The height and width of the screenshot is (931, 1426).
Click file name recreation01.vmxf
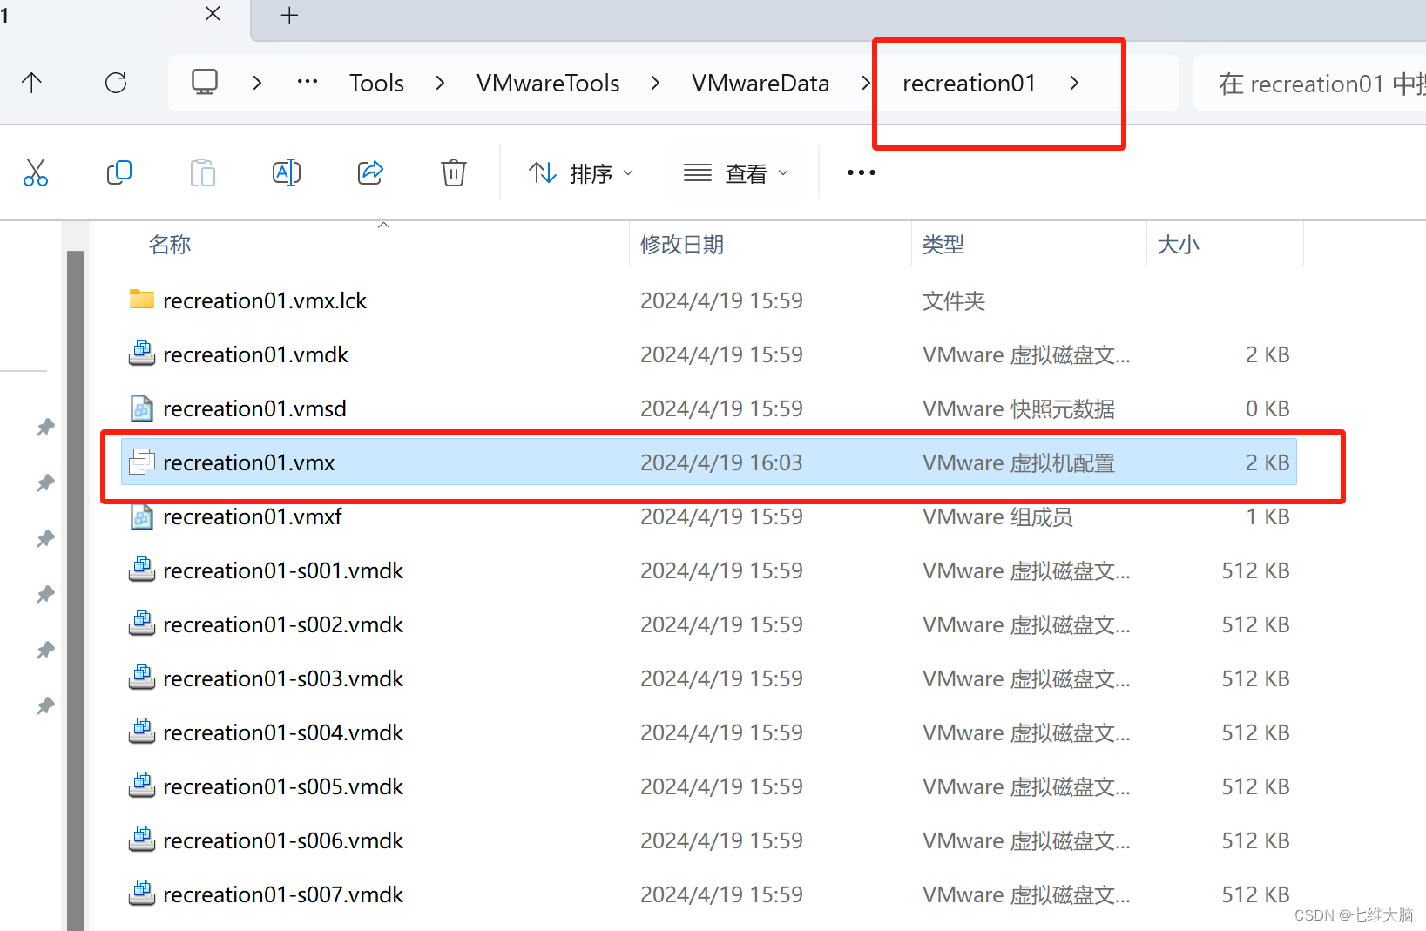[x=252, y=516]
